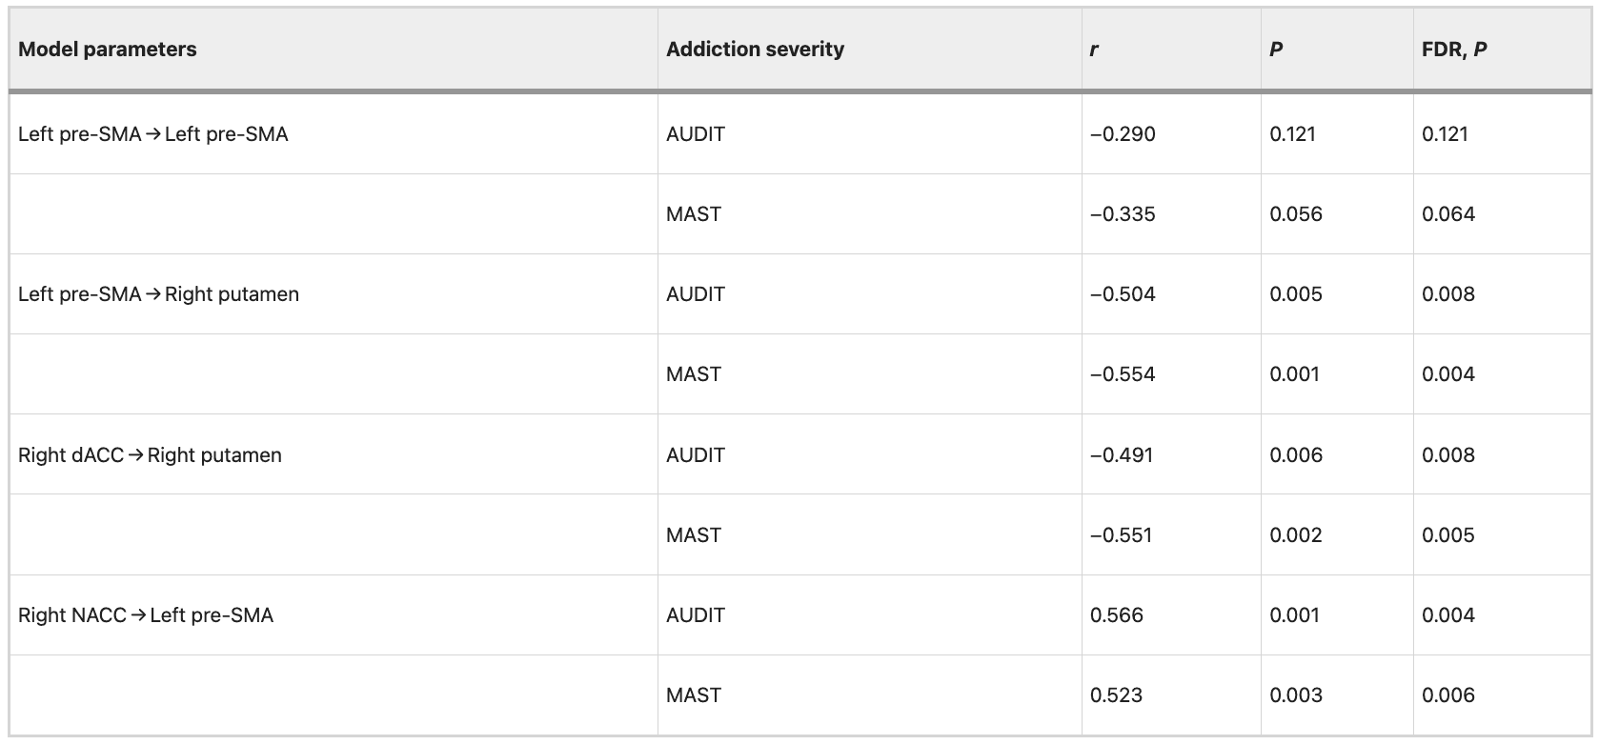The width and height of the screenshot is (1599, 745).
Task: Click the r value 0.523
Action: click(x=1116, y=695)
